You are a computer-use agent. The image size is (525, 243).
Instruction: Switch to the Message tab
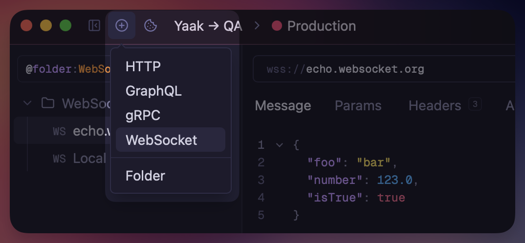point(283,105)
